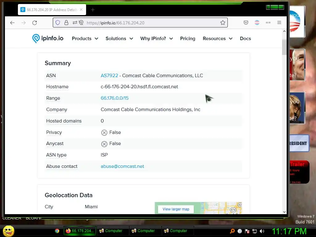The height and width of the screenshot is (237, 316).
Task: Reload the page with the refresh icon
Action: [x=35, y=23]
